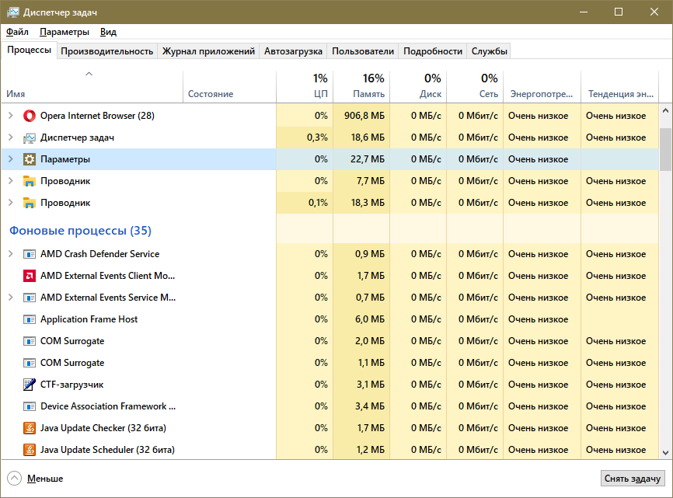Expand the Opera Internet Browser process group
This screenshot has height=498, width=673.
(10, 116)
